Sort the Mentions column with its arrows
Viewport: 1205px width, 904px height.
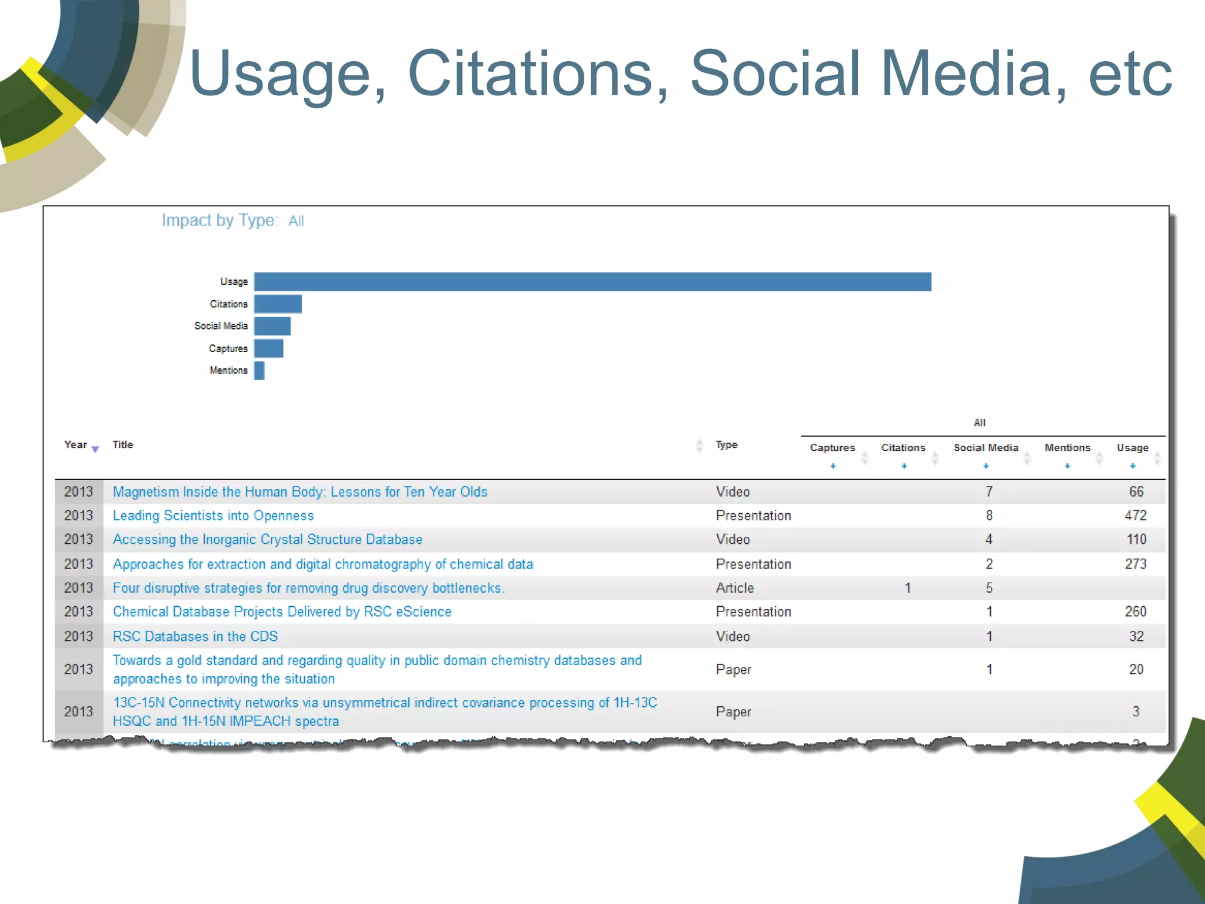pos(1099,458)
